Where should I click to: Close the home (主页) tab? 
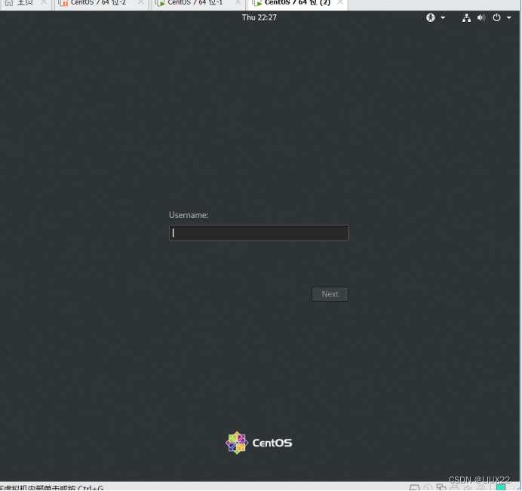(x=44, y=3)
